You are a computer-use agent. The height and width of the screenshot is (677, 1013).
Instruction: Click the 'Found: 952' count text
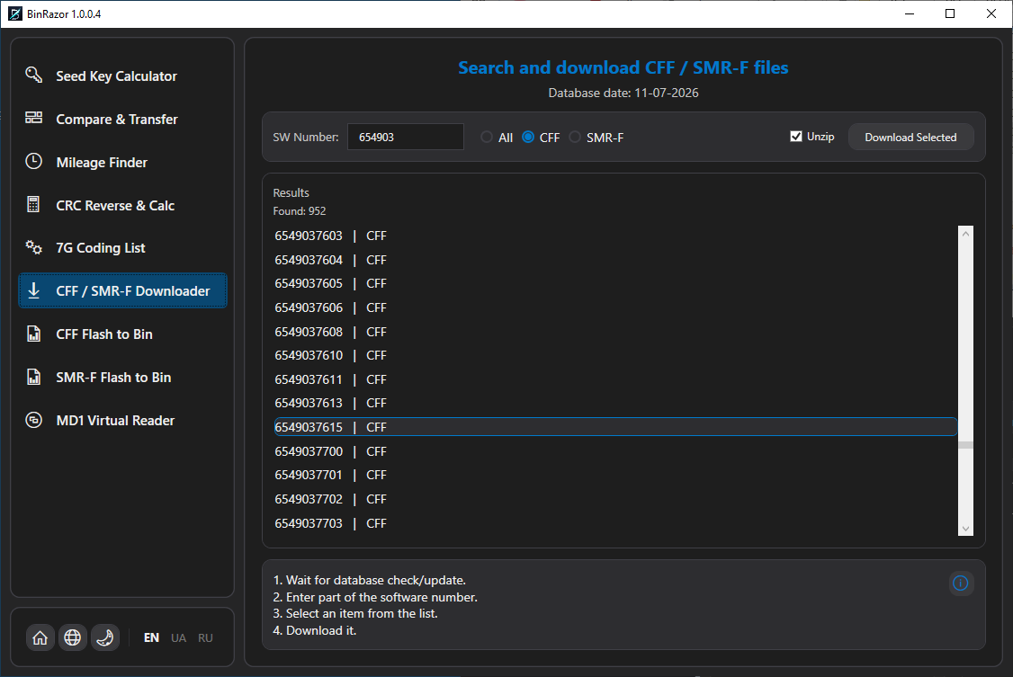(x=299, y=211)
